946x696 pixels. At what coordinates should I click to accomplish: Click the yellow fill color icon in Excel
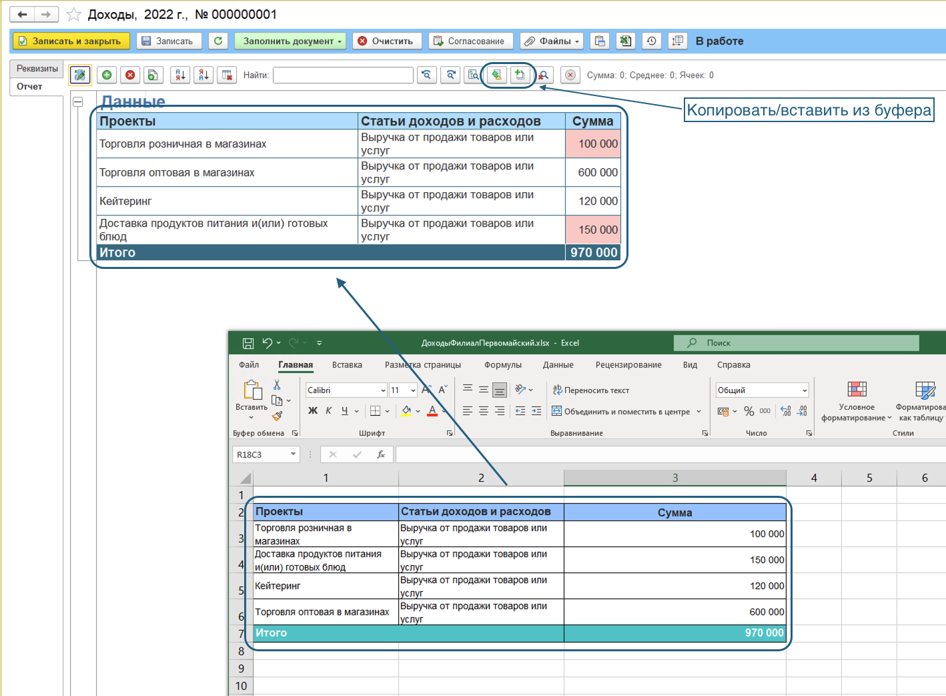coord(406,411)
